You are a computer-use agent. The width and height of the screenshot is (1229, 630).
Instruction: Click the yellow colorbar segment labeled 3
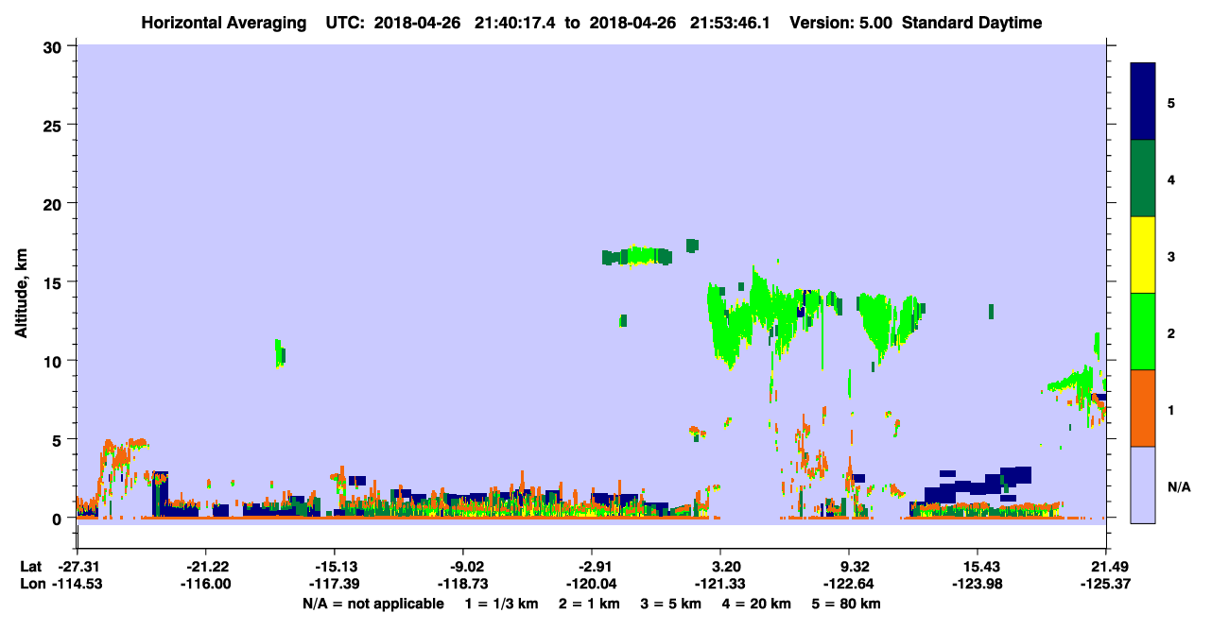coord(1143,255)
